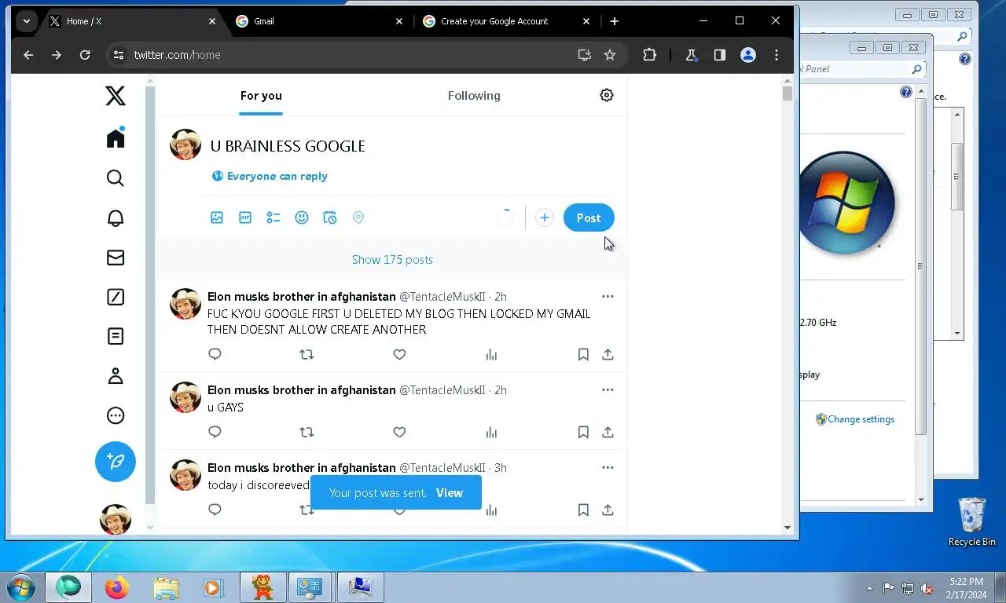
Task: Open the Chrome extensions puzzle icon
Action: click(x=649, y=55)
